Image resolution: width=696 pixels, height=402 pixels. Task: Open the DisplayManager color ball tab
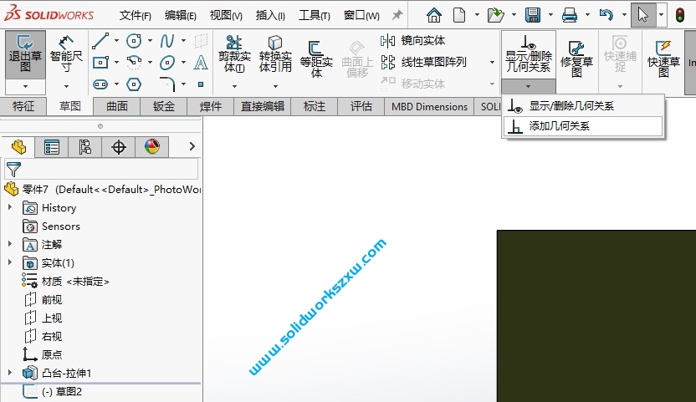click(151, 147)
